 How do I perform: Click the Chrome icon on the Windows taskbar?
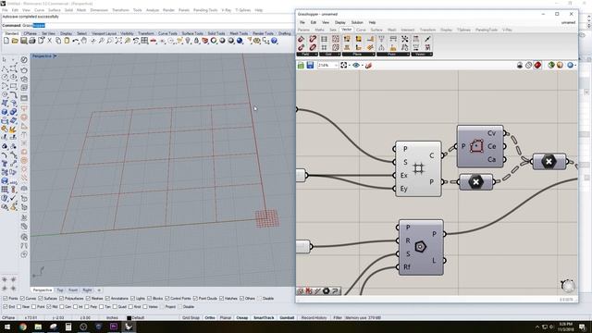coord(23,327)
